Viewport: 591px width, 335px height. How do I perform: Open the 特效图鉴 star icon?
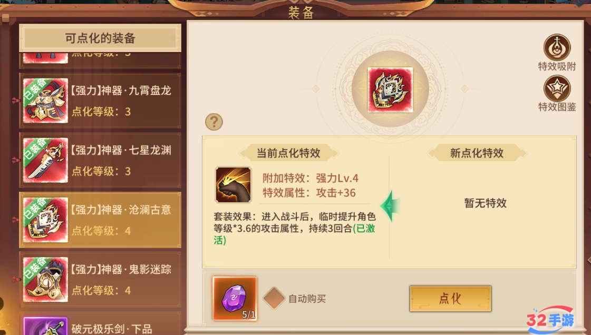(557, 88)
